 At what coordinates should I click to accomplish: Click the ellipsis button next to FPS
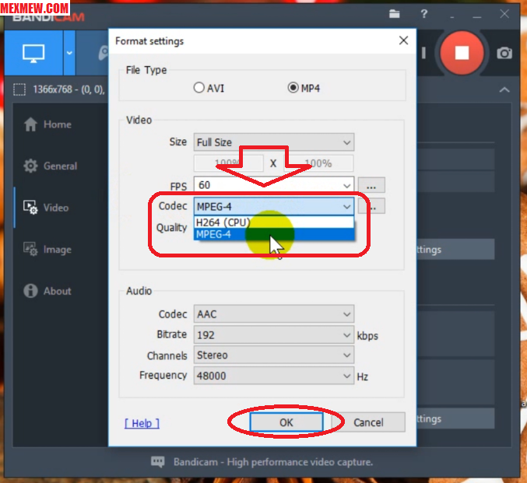(371, 185)
